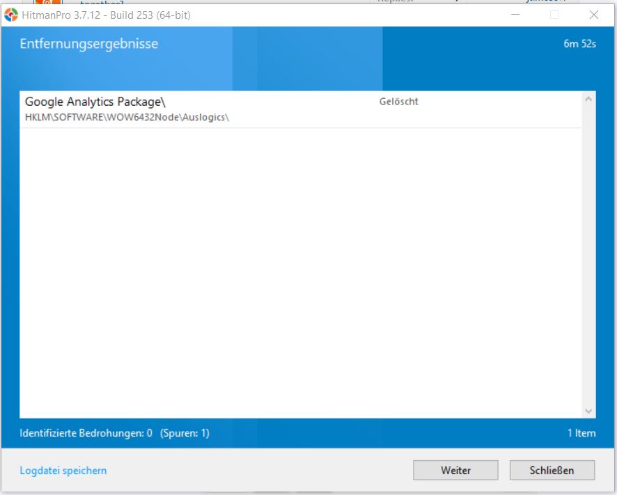Click the elapsed time 6m 52s

(579, 44)
